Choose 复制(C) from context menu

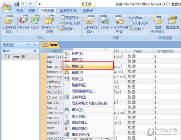(88, 66)
